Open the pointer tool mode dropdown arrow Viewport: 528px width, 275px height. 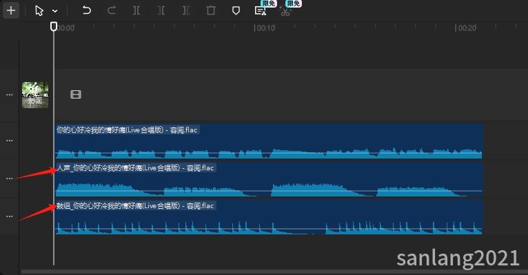tap(55, 11)
